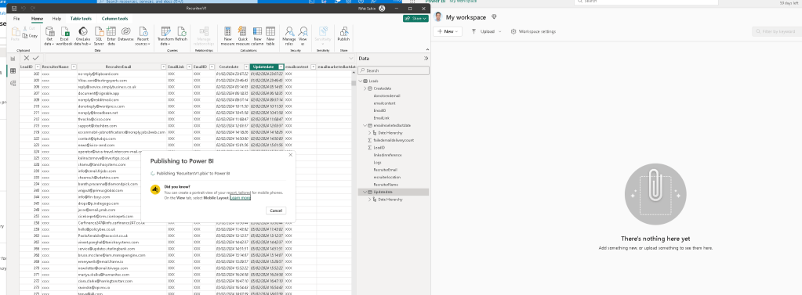Open the New dropdown in My workspace

pyautogui.click(x=448, y=31)
